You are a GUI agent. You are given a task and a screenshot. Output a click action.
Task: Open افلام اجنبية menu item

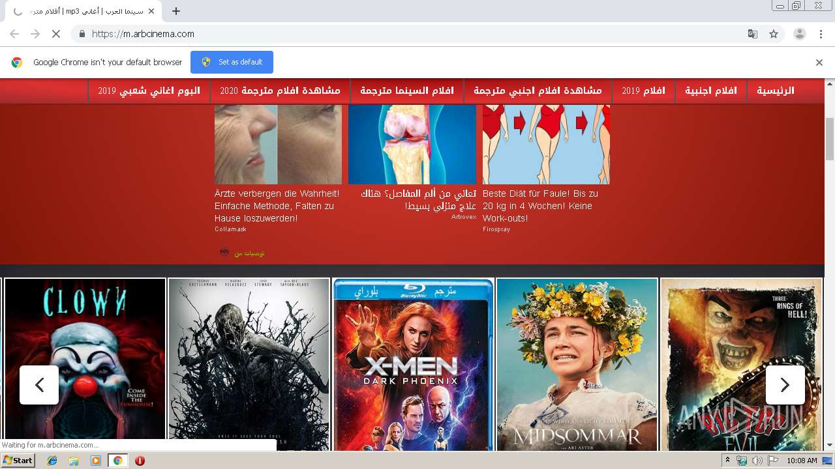tap(710, 91)
